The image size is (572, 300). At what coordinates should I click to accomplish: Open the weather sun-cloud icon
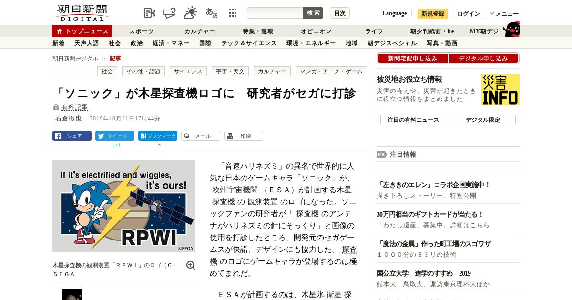190,13
